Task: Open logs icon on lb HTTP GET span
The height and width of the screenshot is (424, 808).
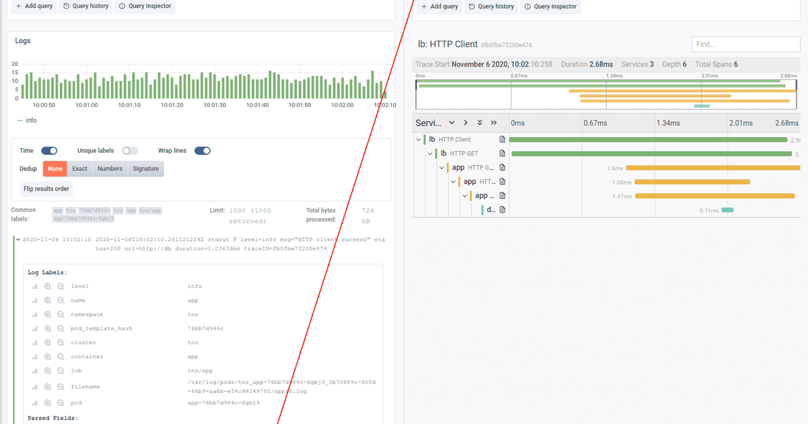Action: (502, 153)
